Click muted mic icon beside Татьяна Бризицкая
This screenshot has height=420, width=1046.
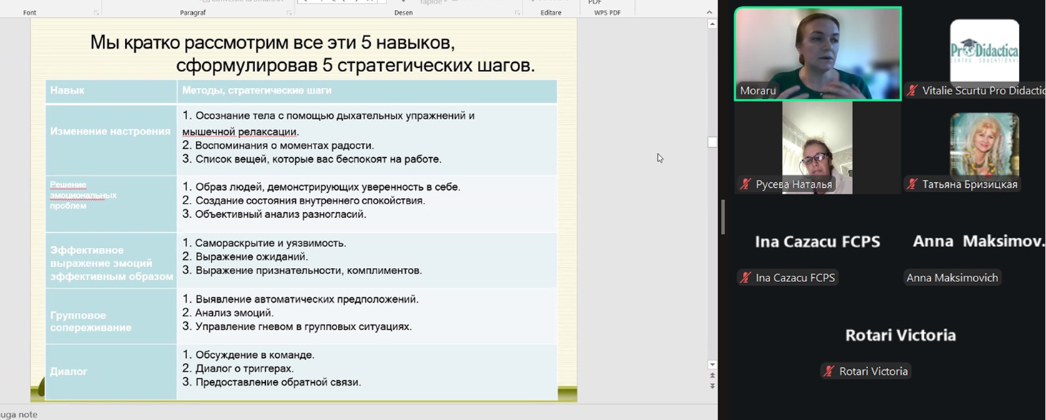coord(912,184)
